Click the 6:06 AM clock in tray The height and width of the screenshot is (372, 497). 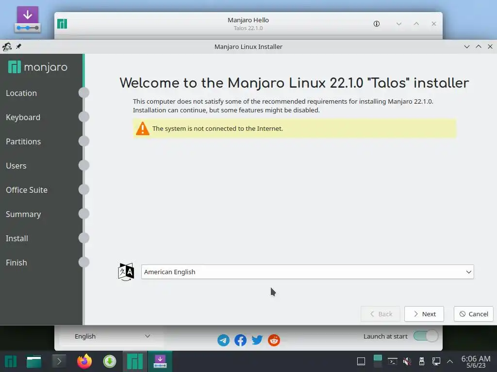tap(476, 359)
